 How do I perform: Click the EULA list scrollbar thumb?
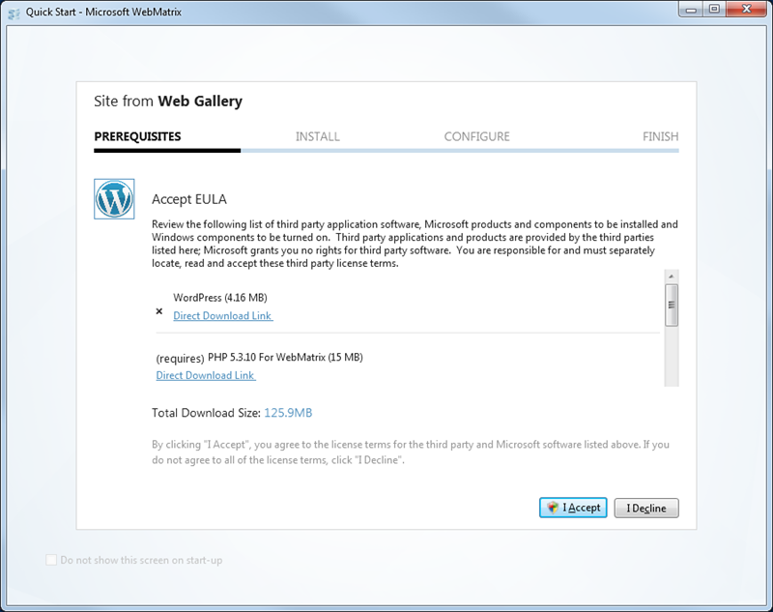[671, 305]
